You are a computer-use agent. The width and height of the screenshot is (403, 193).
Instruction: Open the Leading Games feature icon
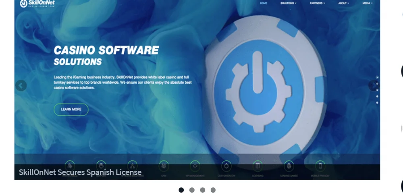[x=289, y=166]
